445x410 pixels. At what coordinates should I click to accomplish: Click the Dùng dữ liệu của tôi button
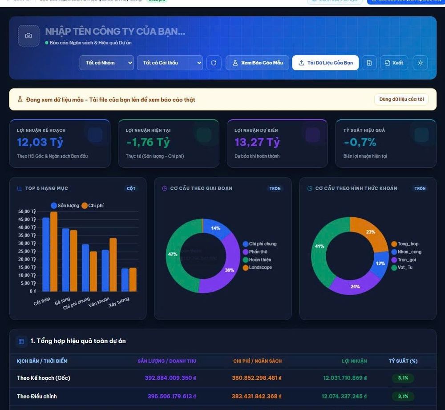pos(401,99)
